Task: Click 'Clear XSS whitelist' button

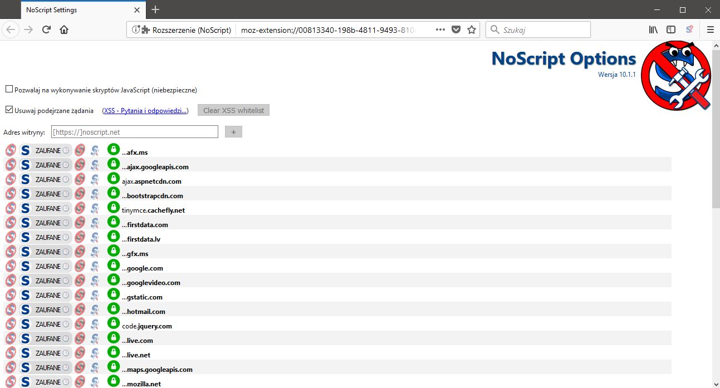Action: 233,110
